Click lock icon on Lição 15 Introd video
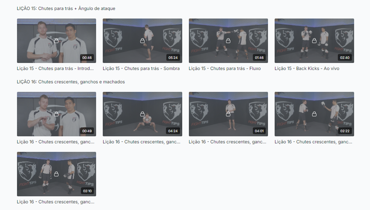The width and height of the screenshot is (370, 210). coord(57,41)
